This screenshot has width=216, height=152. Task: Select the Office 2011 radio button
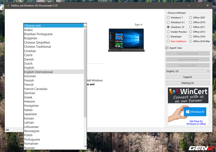click(x=190, y=27)
